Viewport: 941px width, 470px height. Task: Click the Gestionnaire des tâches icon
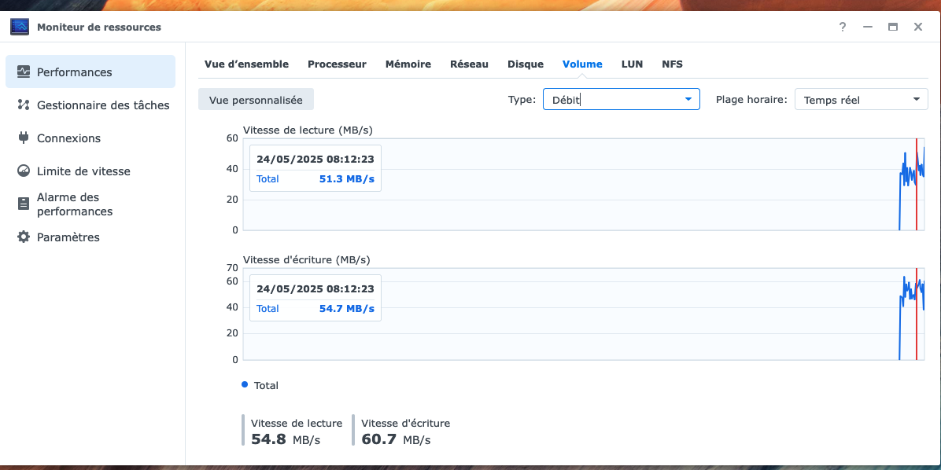pyautogui.click(x=24, y=105)
